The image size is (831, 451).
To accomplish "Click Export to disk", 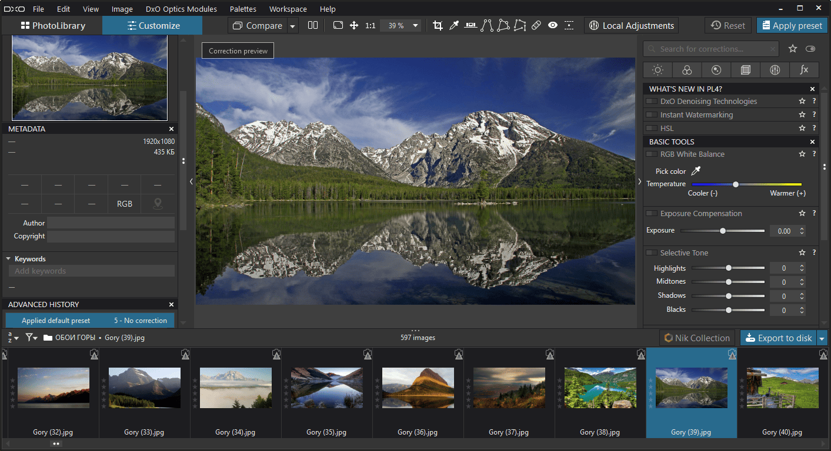I will coord(779,338).
